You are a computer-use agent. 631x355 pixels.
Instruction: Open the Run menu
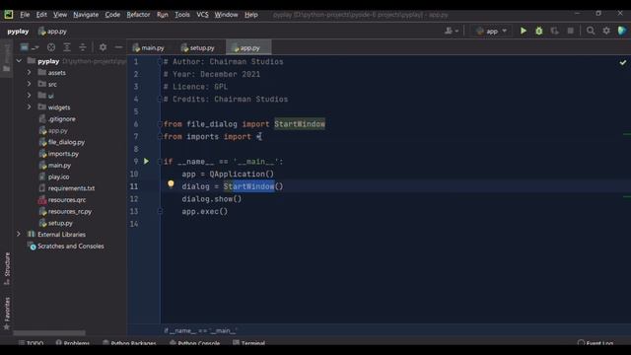pyautogui.click(x=162, y=15)
